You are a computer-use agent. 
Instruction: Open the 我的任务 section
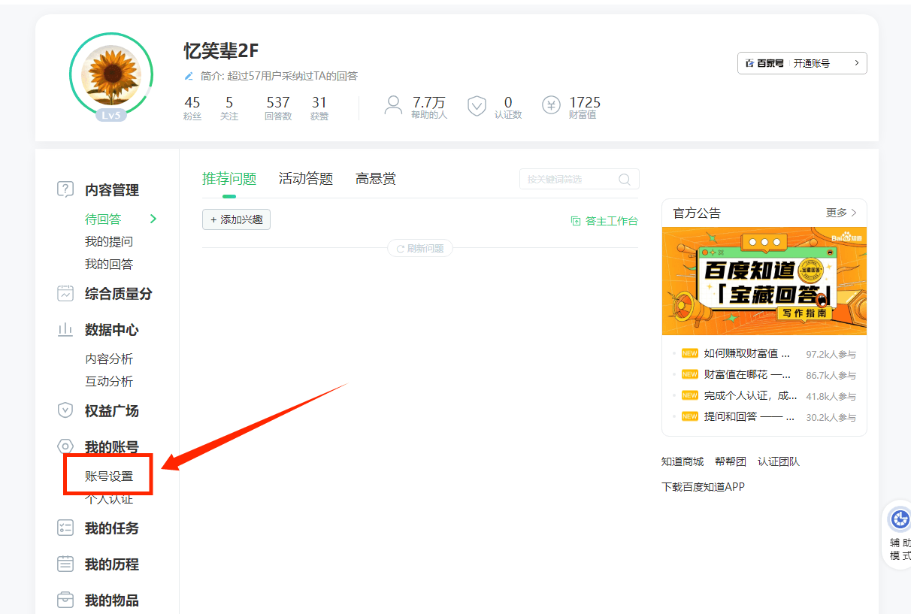tap(112, 528)
